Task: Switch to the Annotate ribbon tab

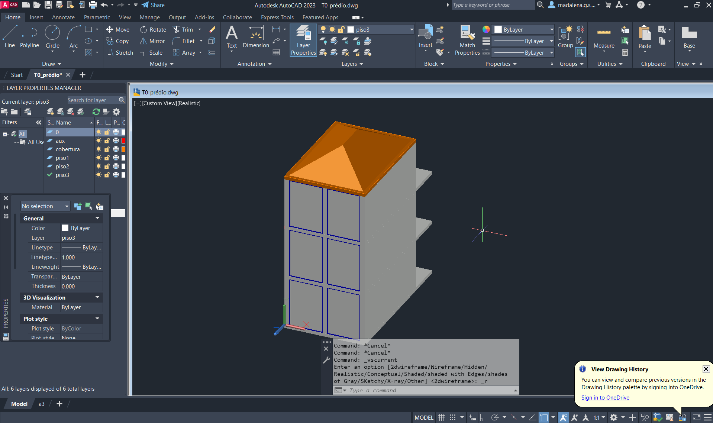Action: (63, 17)
